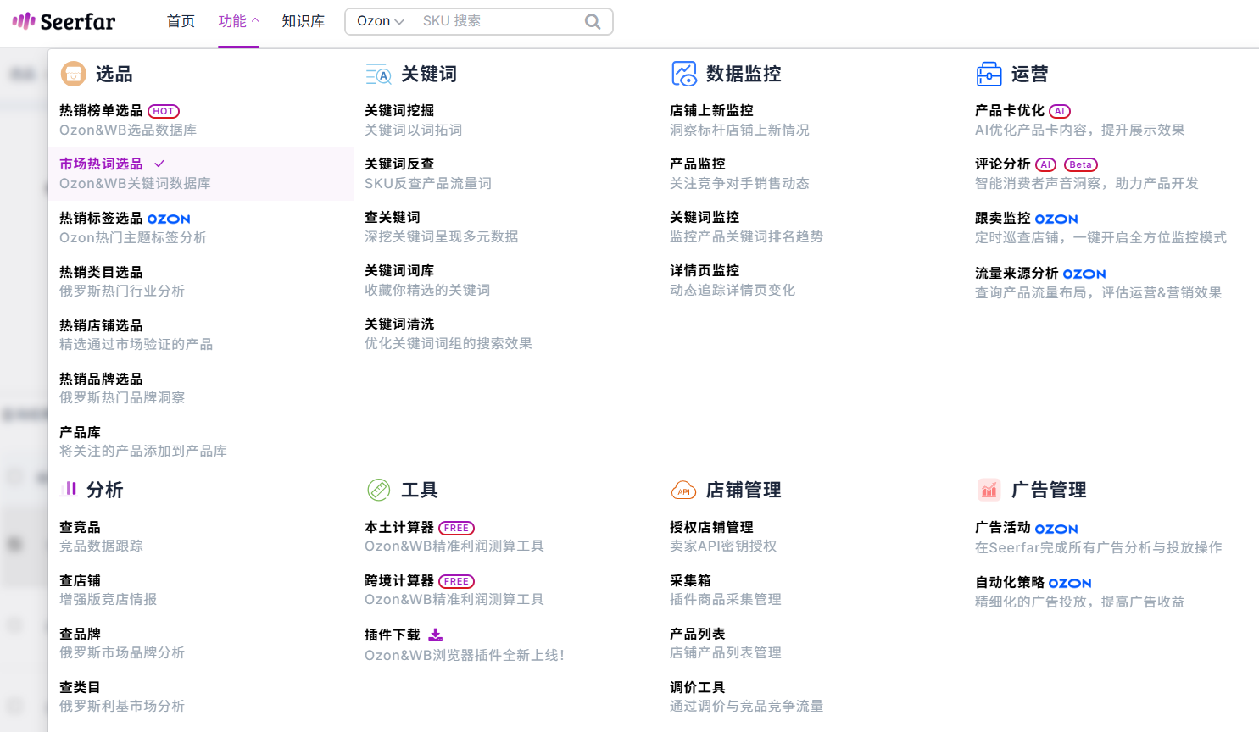Click the 广告管理 chart icon
Viewport: 1259px width, 732px height.
click(989, 490)
